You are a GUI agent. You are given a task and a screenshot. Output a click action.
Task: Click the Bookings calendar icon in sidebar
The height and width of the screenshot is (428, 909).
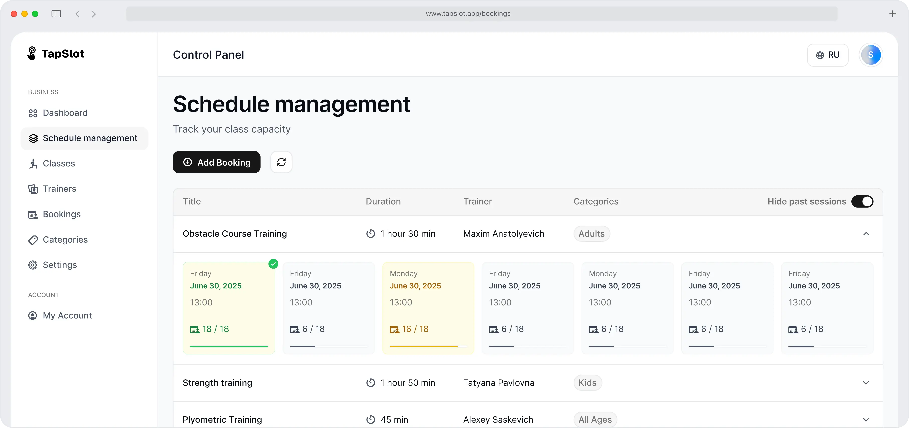(x=33, y=215)
